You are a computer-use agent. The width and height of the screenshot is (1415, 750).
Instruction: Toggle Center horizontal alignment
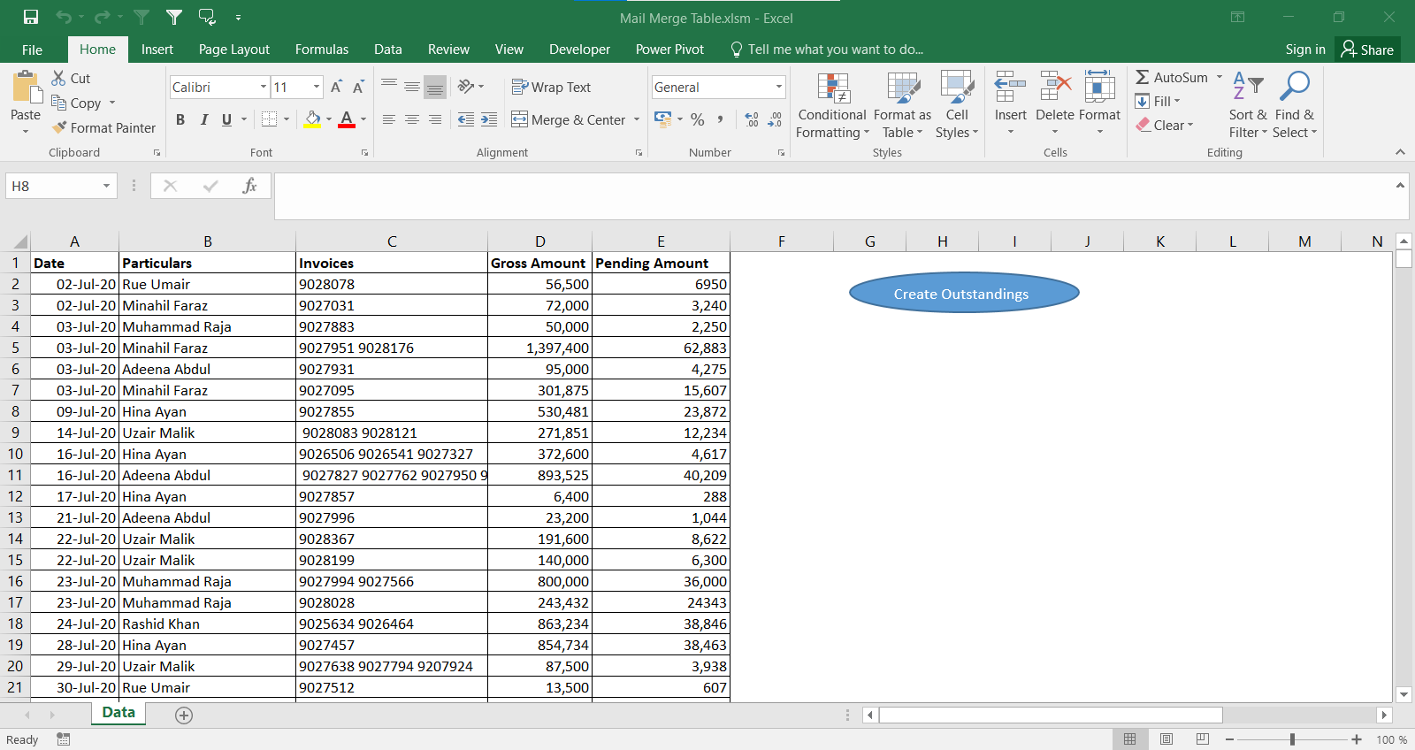(x=412, y=119)
